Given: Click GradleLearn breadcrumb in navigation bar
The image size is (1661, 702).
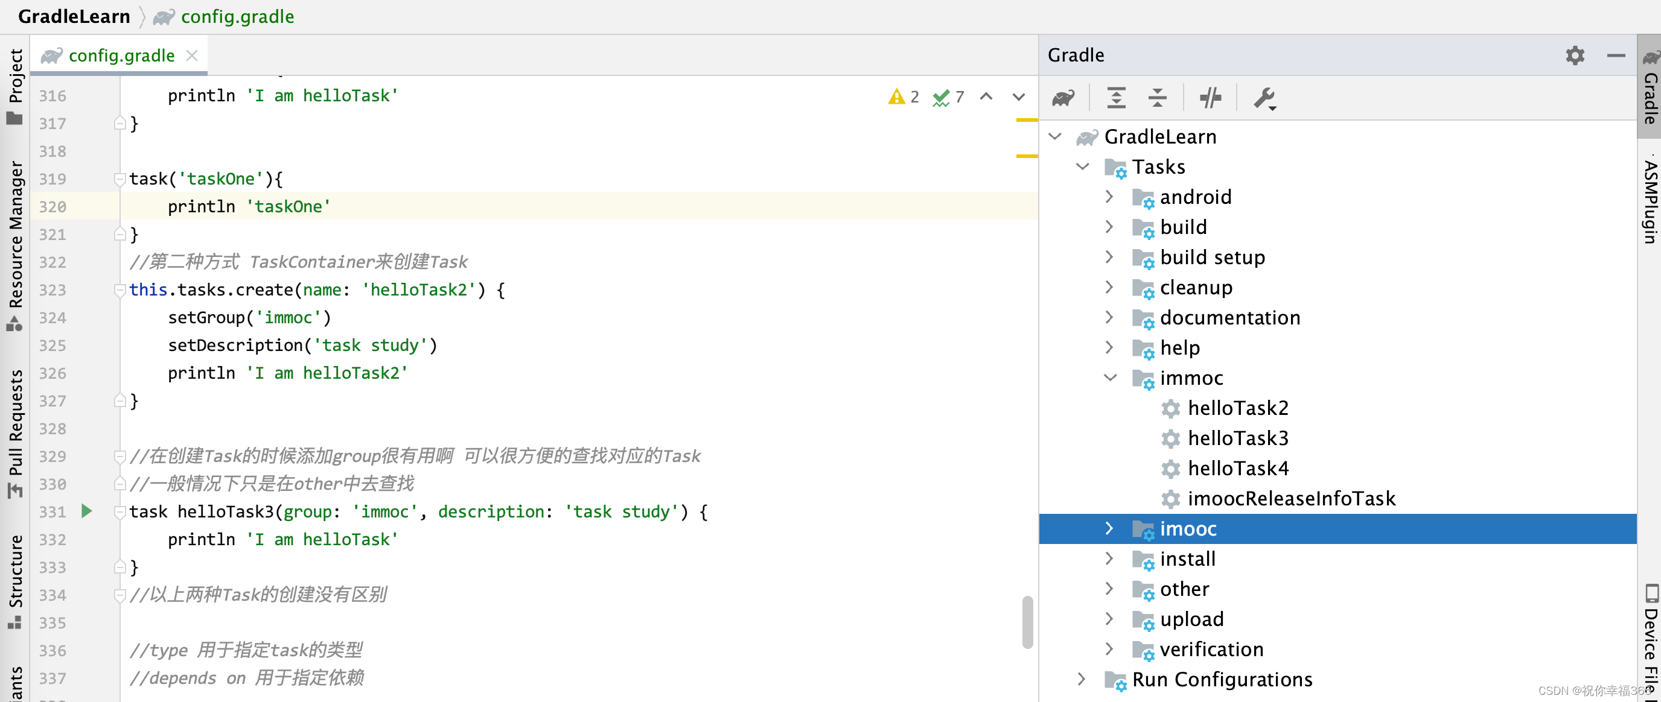Looking at the screenshot, I should [x=74, y=17].
